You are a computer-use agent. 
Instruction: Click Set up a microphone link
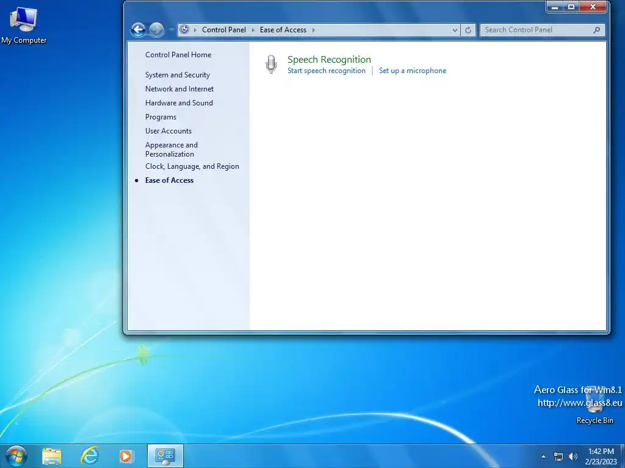[413, 71]
